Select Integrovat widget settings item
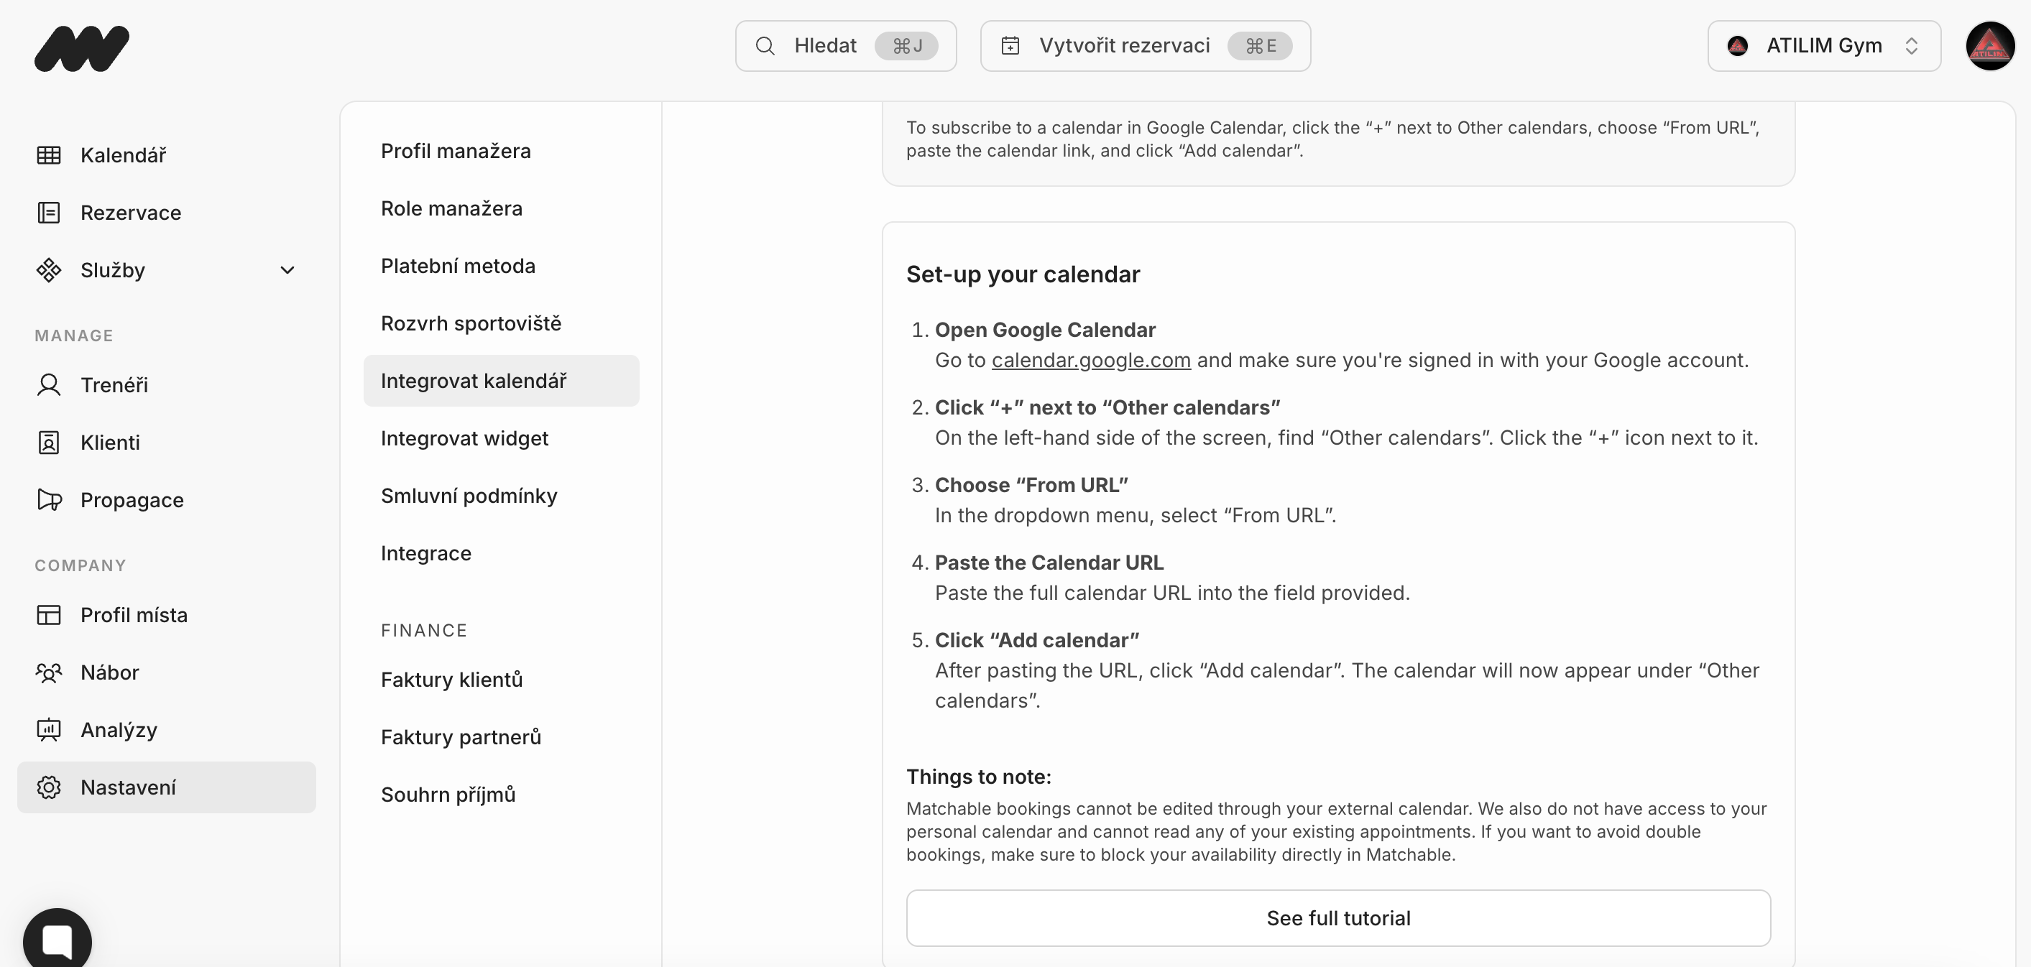Screen dimensions: 2031x967 coord(464,438)
